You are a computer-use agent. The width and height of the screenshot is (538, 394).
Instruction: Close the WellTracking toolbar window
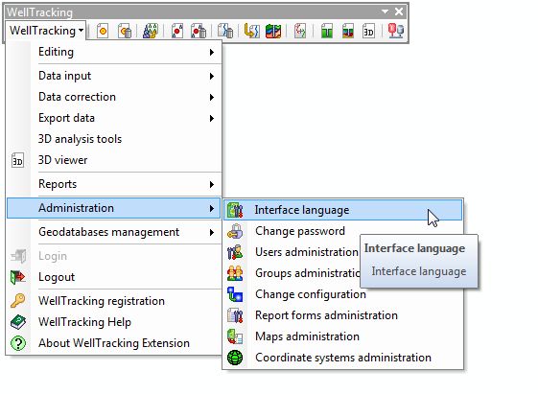pyautogui.click(x=399, y=12)
